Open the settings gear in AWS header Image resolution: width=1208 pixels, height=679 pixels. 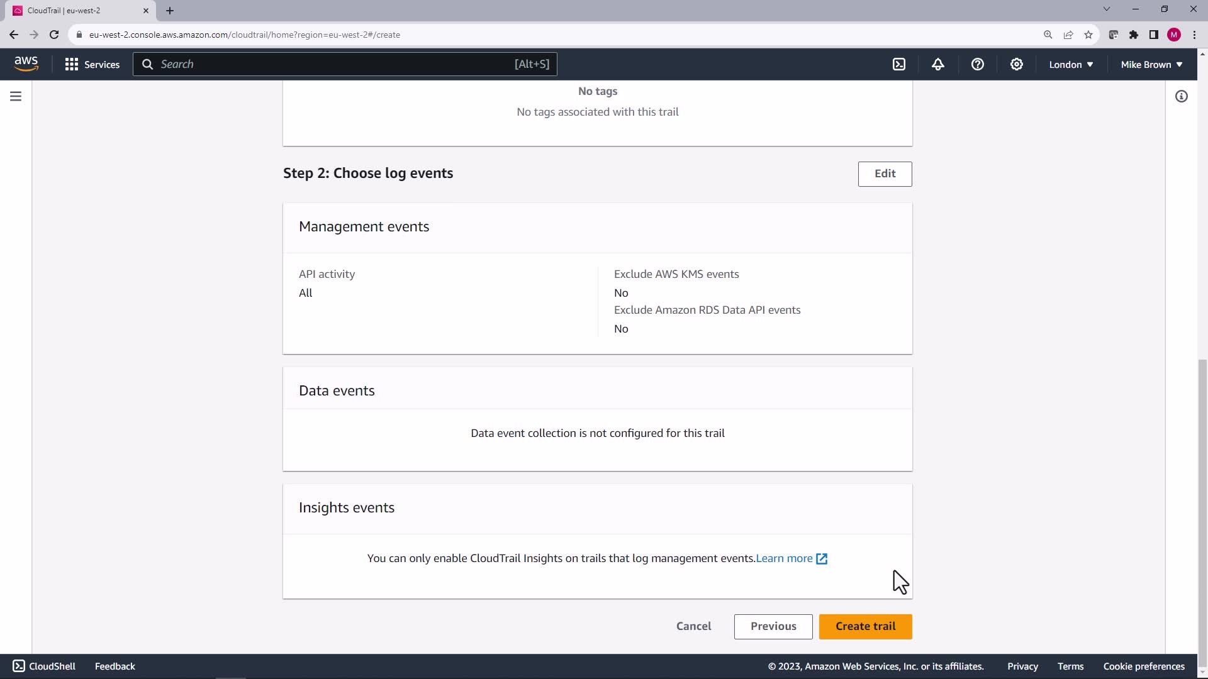(1016, 64)
